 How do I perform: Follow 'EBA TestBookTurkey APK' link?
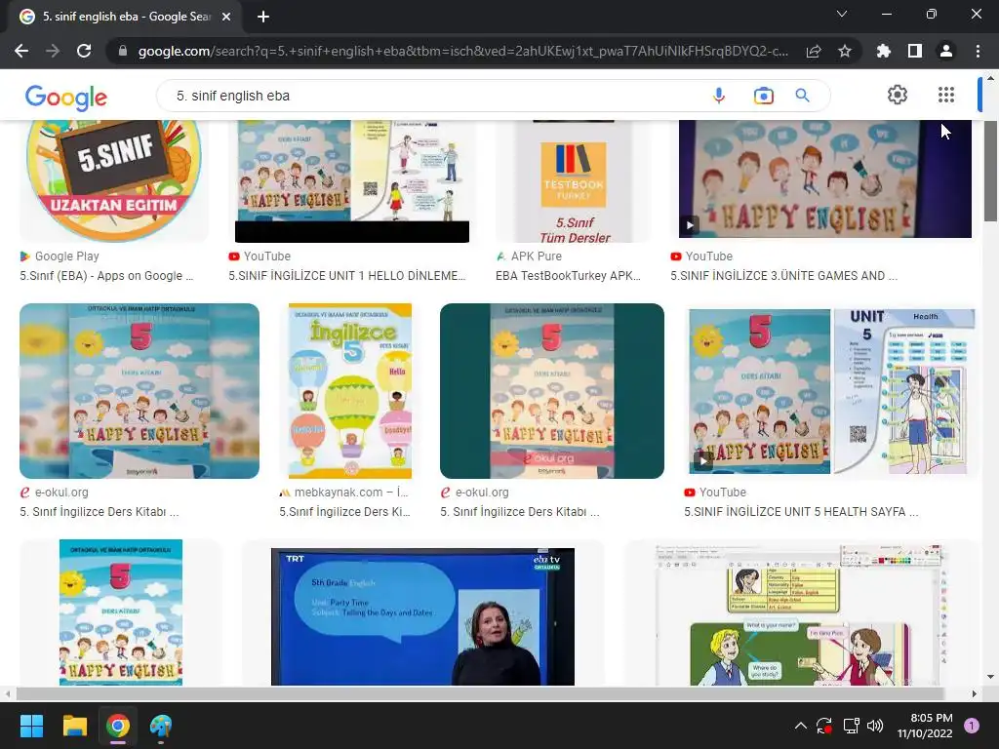coord(568,276)
